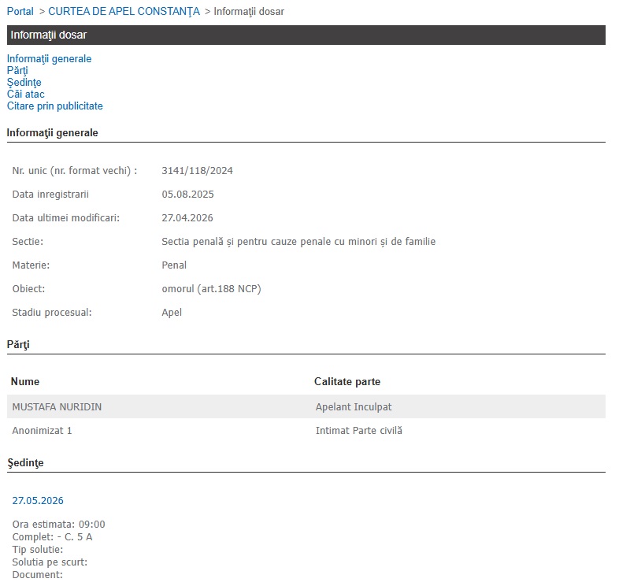The image size is (619, 586).
Task: Click the case number 3141/118/2024
Action: (197, 171)
